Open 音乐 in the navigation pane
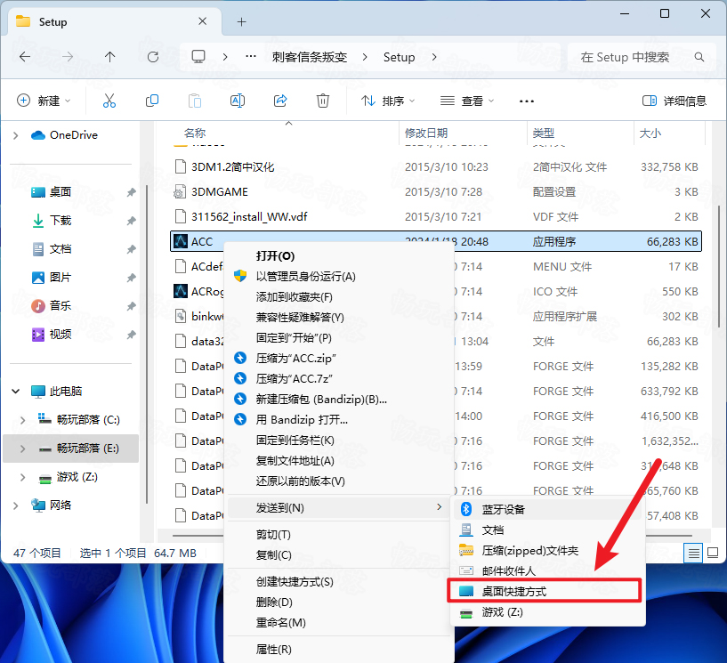727x663 pixels. click(x=61, y=305)
